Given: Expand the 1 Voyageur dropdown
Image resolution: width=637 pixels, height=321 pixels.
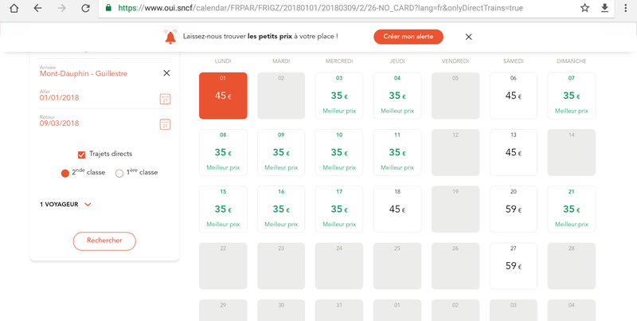Looking at the screenshot, I should 88,205.
